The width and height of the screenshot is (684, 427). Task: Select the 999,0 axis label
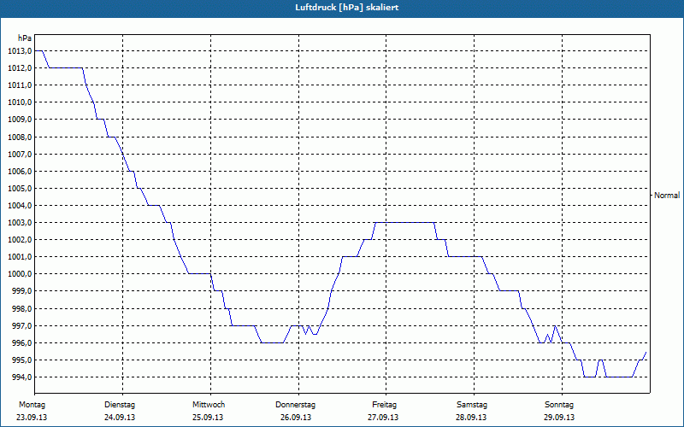pos(21,291)
